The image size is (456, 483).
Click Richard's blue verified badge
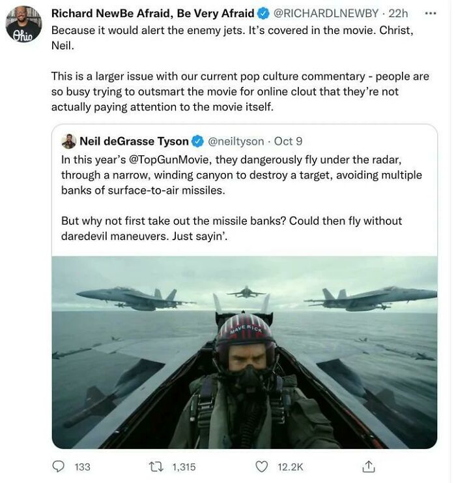(262, 14)
